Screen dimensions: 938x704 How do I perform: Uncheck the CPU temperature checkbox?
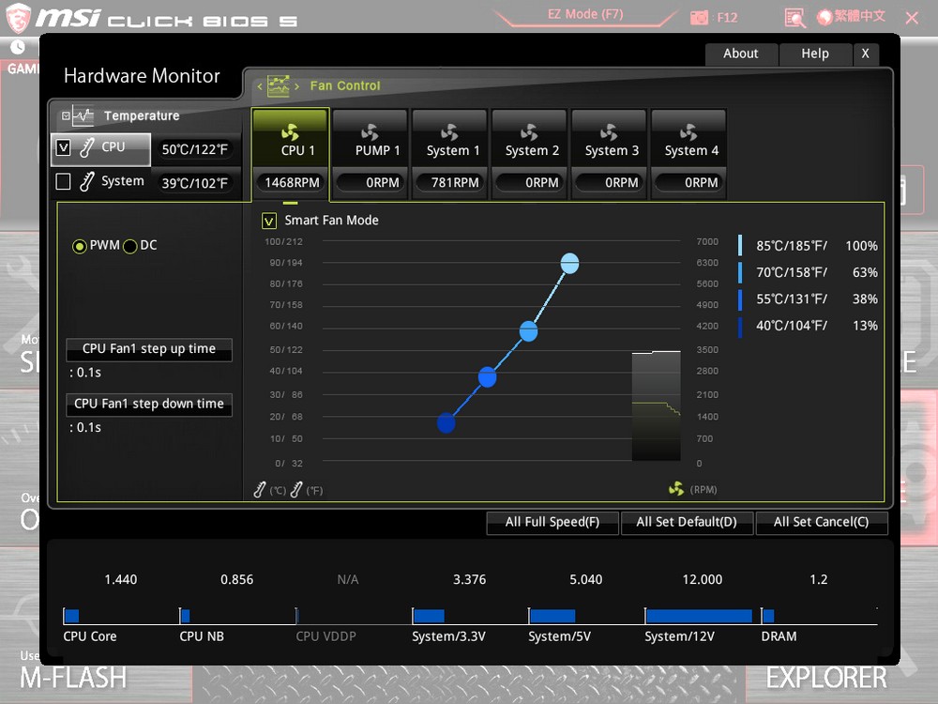pyautogui.click(x=64, y=147)
